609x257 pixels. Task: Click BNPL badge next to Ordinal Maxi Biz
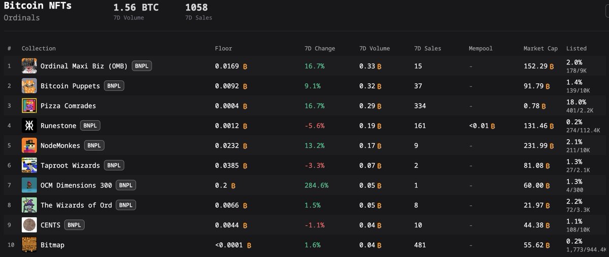click(x=142, y=66)
